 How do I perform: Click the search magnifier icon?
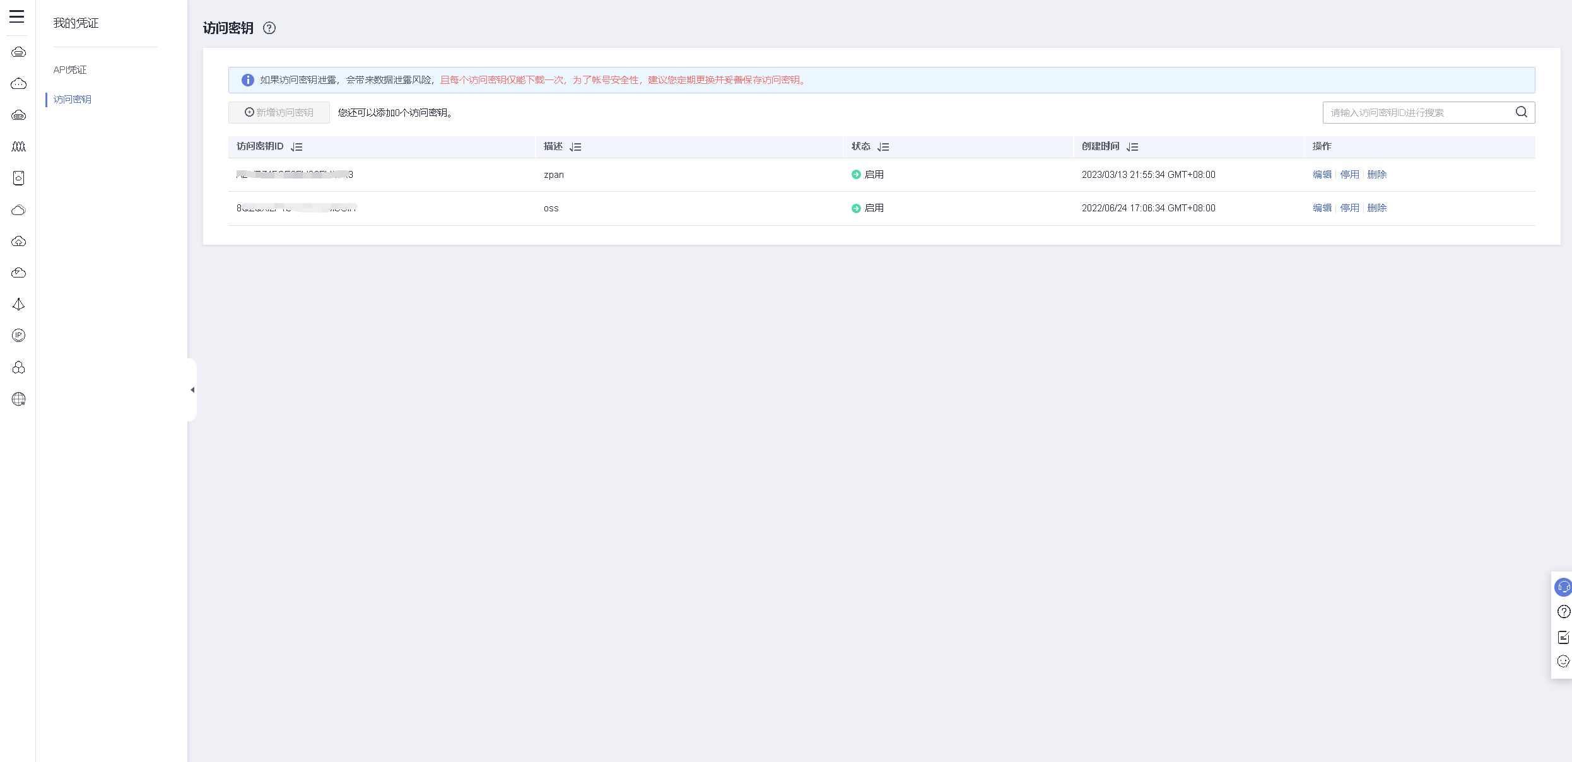coord(1522,112)
